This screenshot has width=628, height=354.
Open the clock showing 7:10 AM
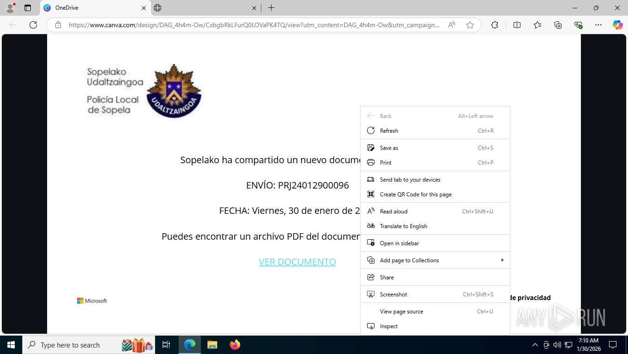tap(589, 345)
